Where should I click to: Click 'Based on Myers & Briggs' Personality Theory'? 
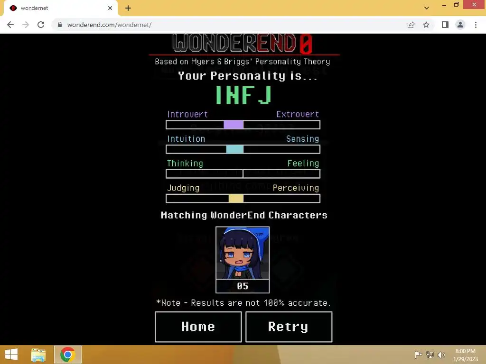(x=243, y=61)
